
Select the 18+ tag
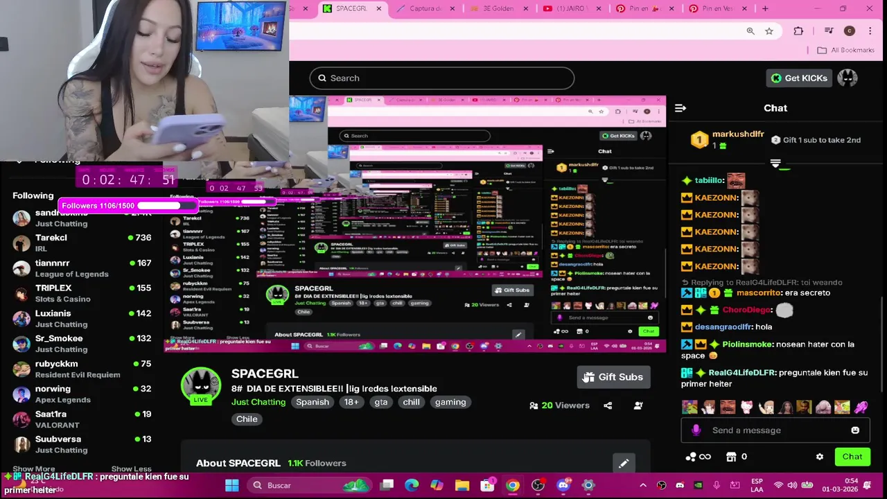click(351, 402)
